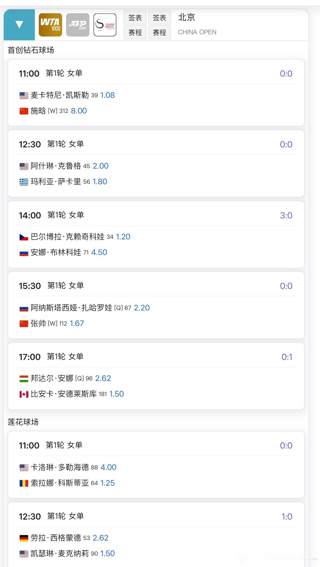Open the WTA 1000 badge icon
Image resolution: width=320 pixels, height=567 pixels.
tap(50, 25)
